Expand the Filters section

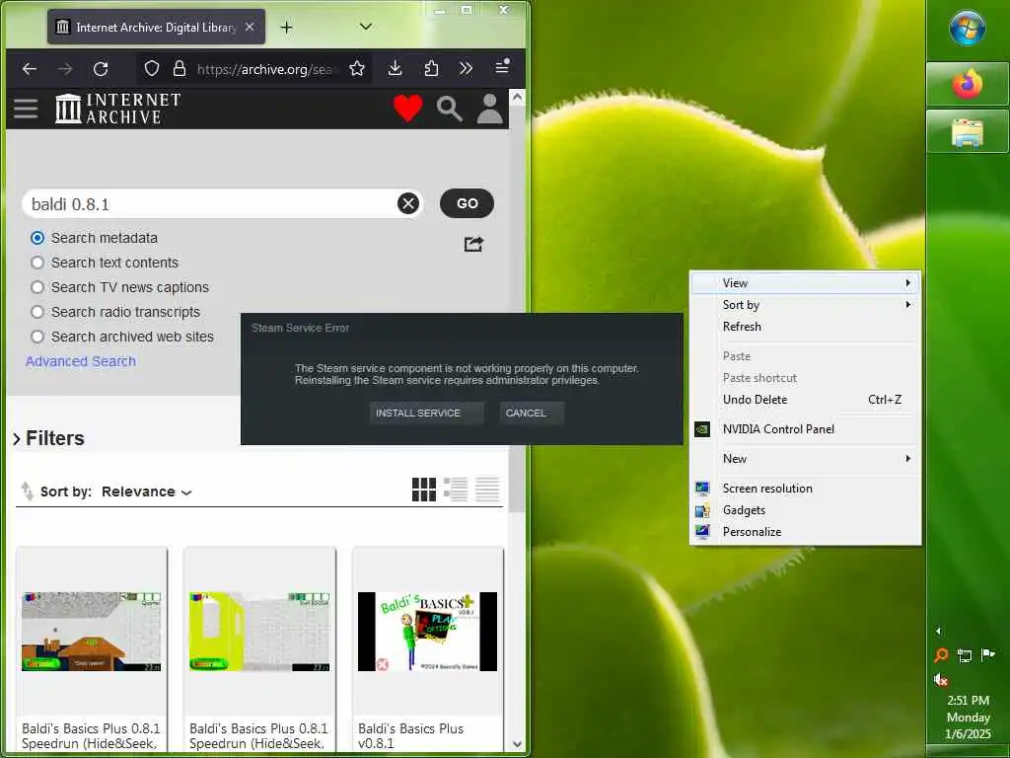point(48,438)
